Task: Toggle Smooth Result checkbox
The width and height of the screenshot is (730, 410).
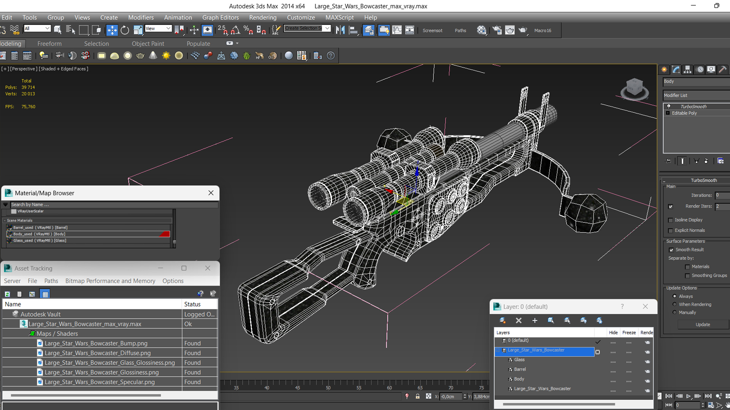Action: [671, 250]
